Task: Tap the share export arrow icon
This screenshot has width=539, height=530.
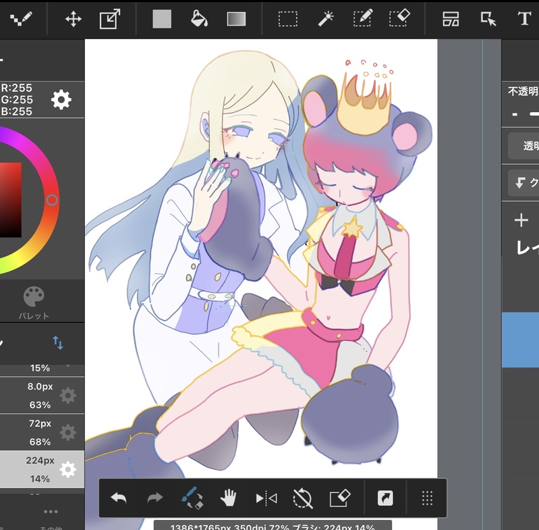Action: coord(385,498)
